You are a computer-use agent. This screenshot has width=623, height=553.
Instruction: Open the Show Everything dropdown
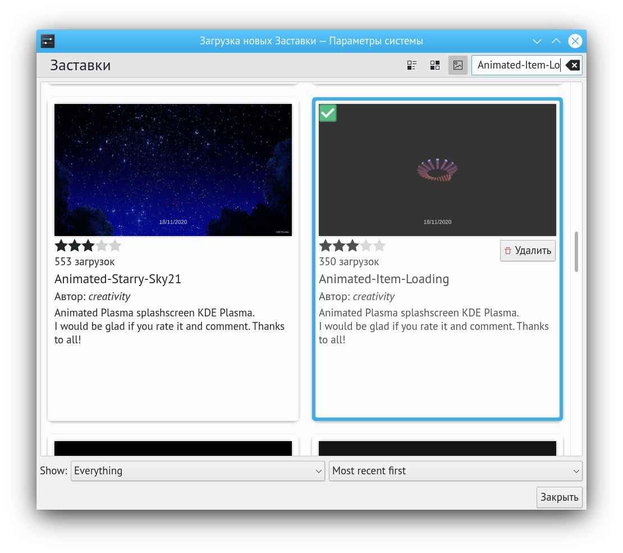pos(198,471)
